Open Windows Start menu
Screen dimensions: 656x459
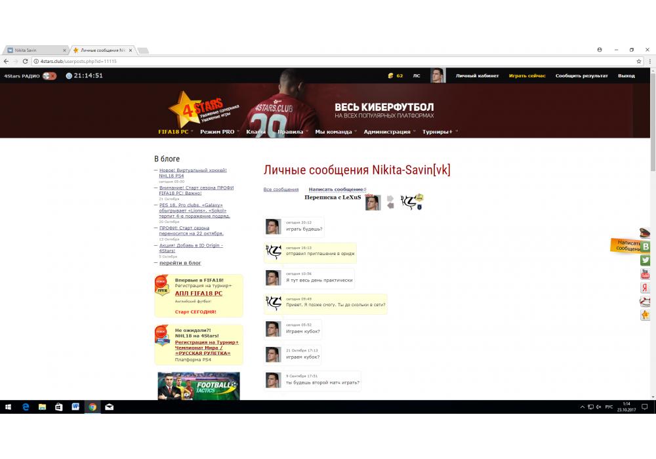[8, 407]
